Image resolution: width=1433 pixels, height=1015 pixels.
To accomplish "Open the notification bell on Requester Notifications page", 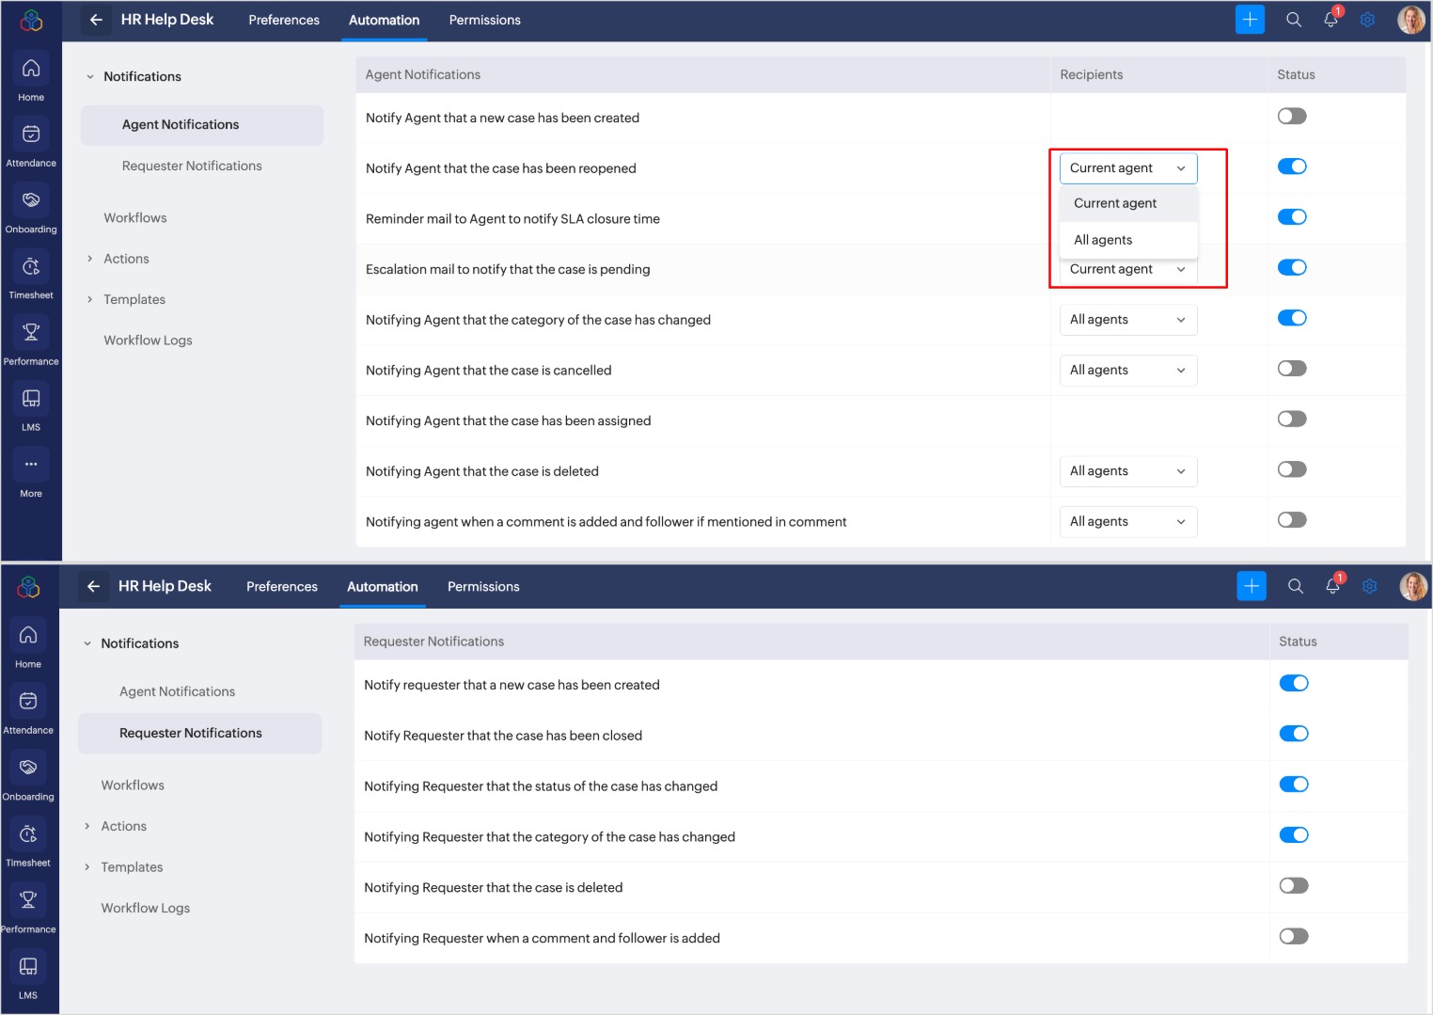I will pos(1332,586).
